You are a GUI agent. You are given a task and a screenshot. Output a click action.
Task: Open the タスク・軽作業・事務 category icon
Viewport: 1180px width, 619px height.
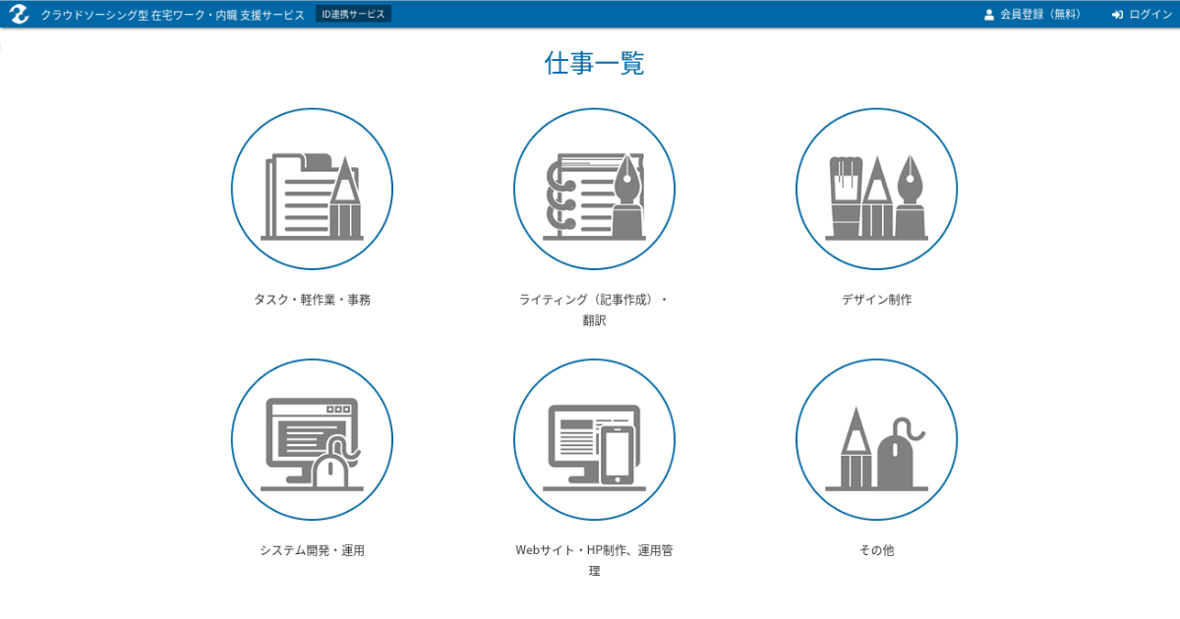coord(312,189)
